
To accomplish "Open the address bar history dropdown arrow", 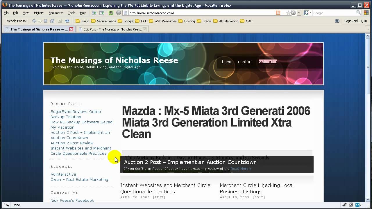I will [x=299, y=13].
